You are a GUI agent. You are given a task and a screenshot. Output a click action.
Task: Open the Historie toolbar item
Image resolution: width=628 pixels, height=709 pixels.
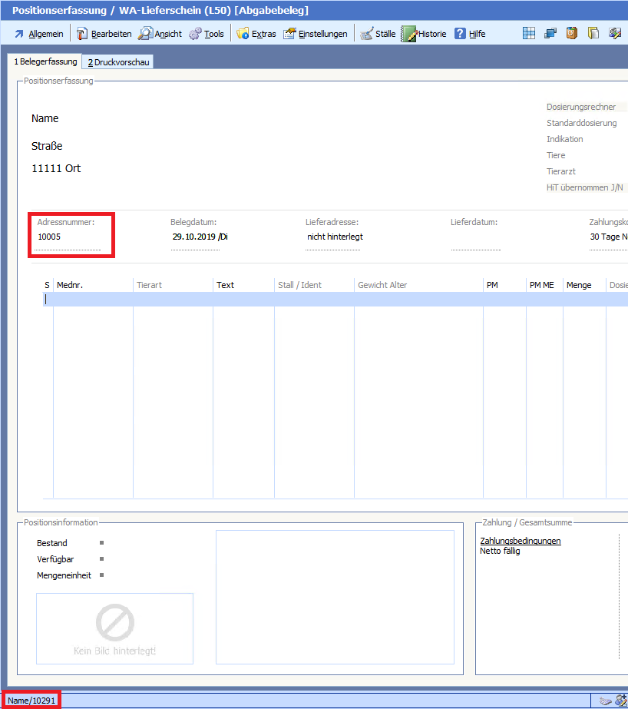coord(424,34)
